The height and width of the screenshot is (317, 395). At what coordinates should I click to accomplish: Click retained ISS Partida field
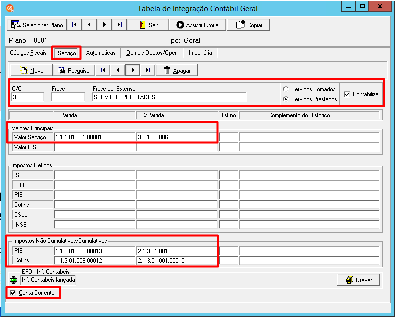[x=95, y=175]
